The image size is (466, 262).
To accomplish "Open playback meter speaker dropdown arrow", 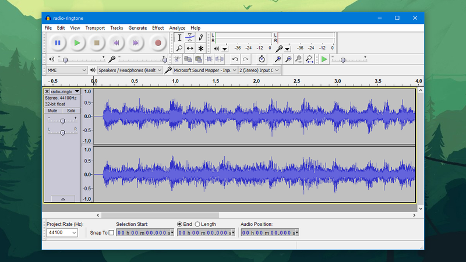I will (225, 48).
